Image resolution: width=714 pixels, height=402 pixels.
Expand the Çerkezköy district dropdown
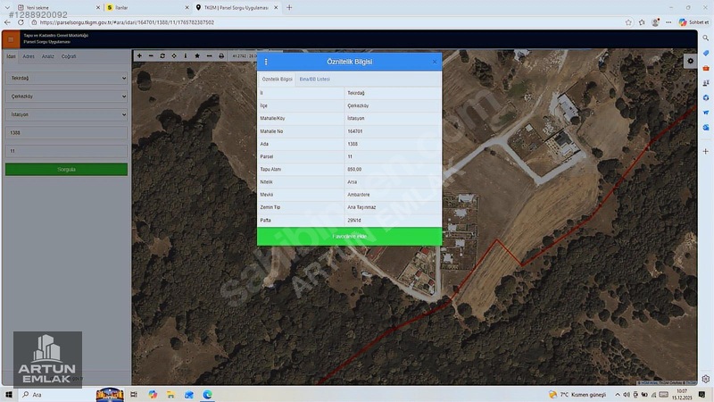coord(66,96)
